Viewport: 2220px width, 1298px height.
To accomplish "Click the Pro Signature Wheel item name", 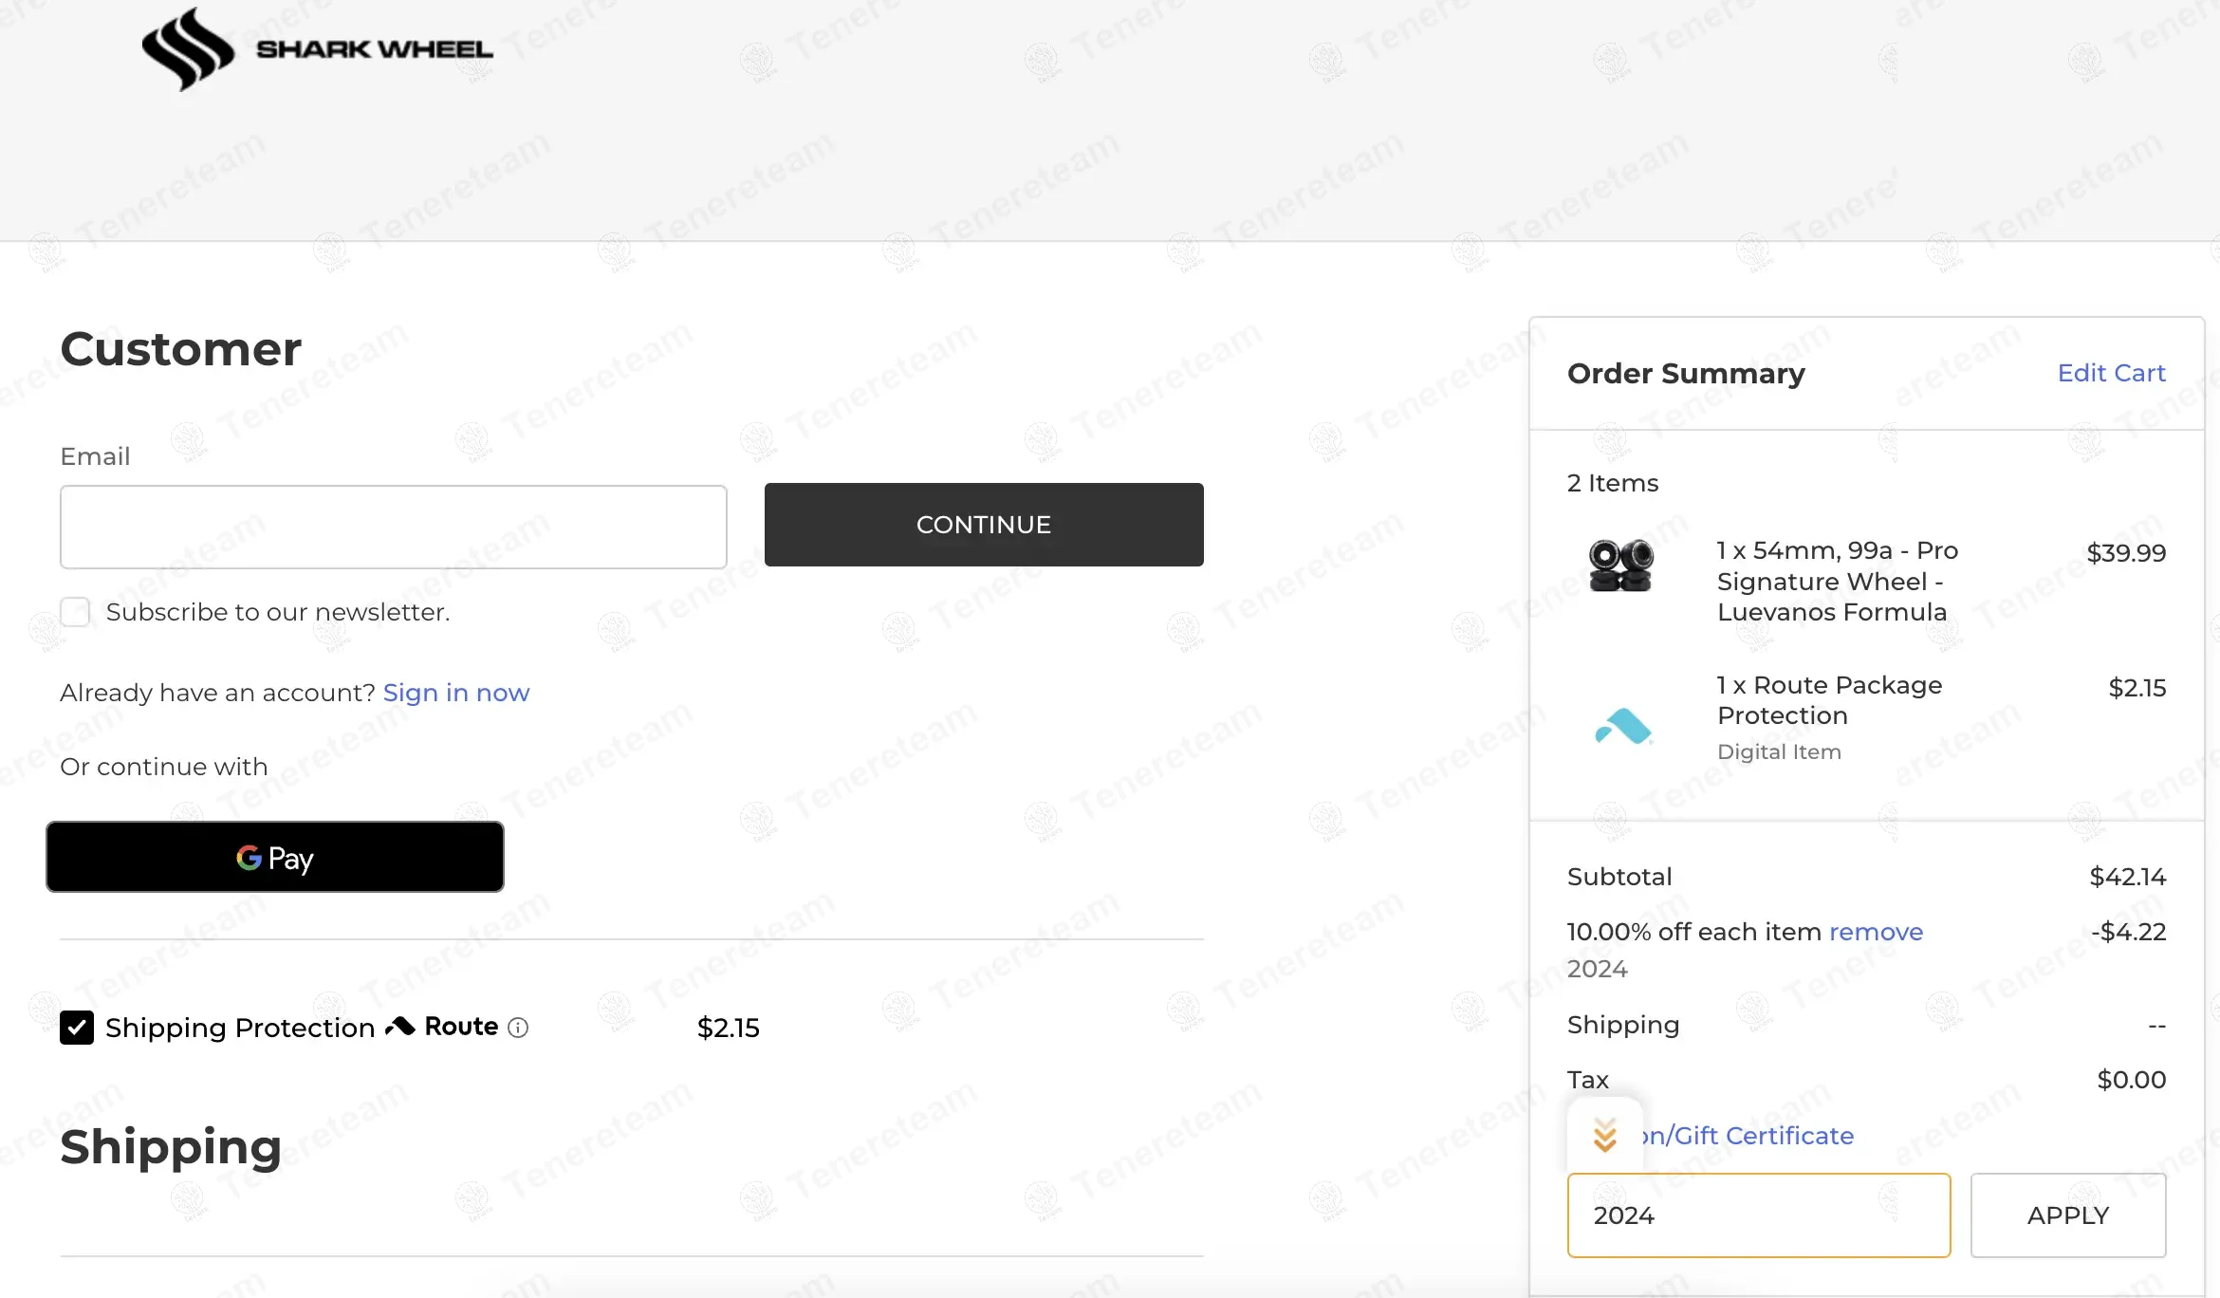I will (1837, 581).
